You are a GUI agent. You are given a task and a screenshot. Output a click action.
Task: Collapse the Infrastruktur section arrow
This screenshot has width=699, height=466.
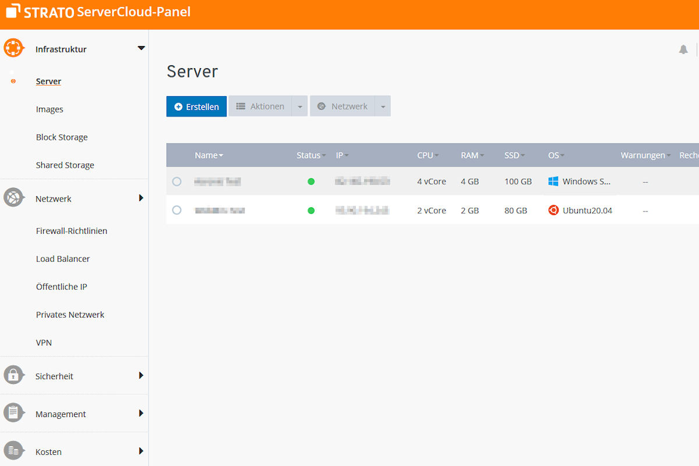[x=141, y=48]
